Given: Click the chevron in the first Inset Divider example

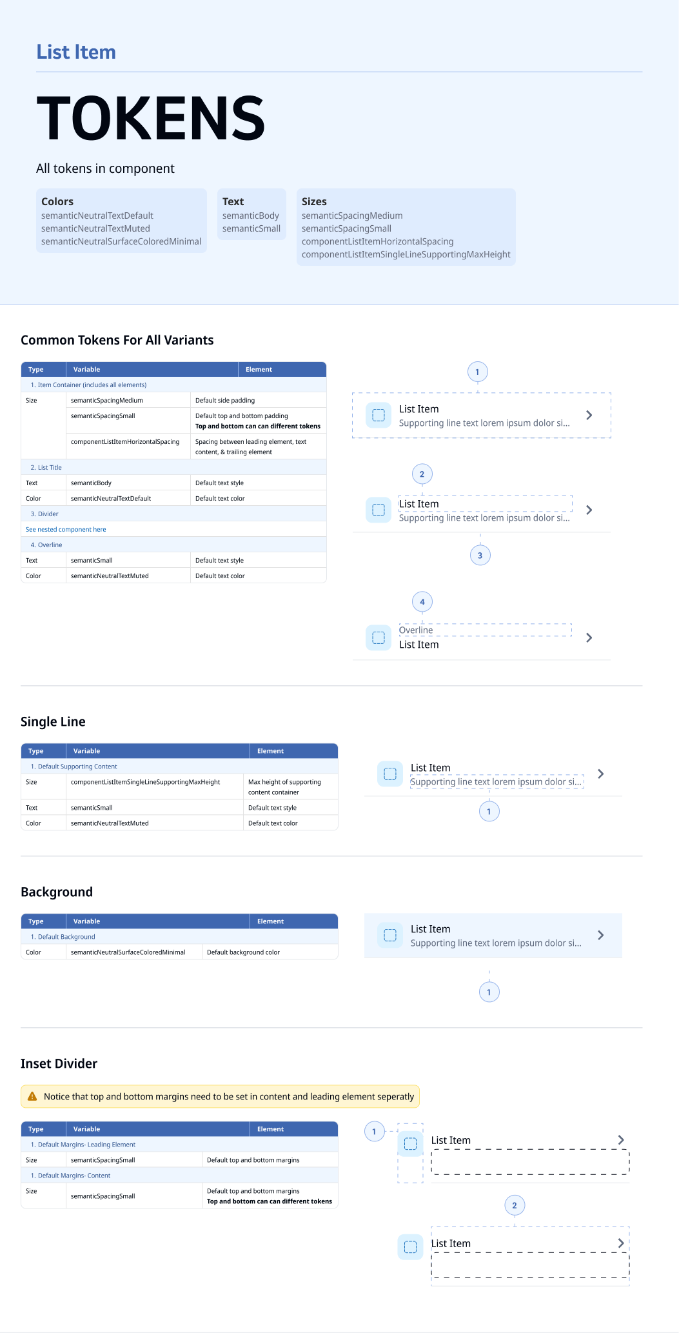Looking at the screenshot, I should tap(621, 1140).
